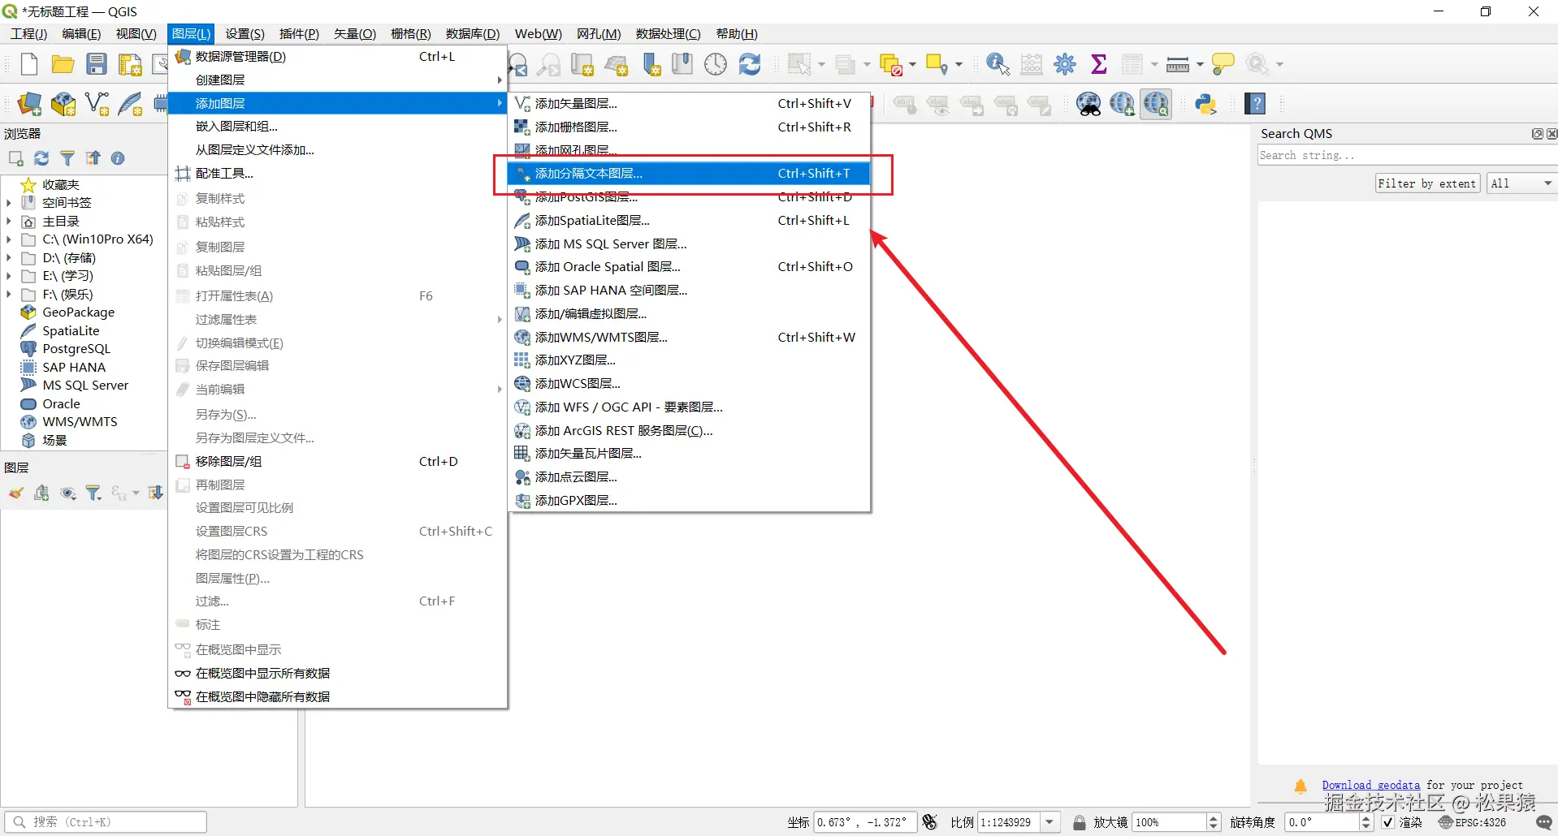Viewport: 1558px width, 836px height.
Task: Click the EPSG:4326 CRS button
Action: tap(1472, 822)
